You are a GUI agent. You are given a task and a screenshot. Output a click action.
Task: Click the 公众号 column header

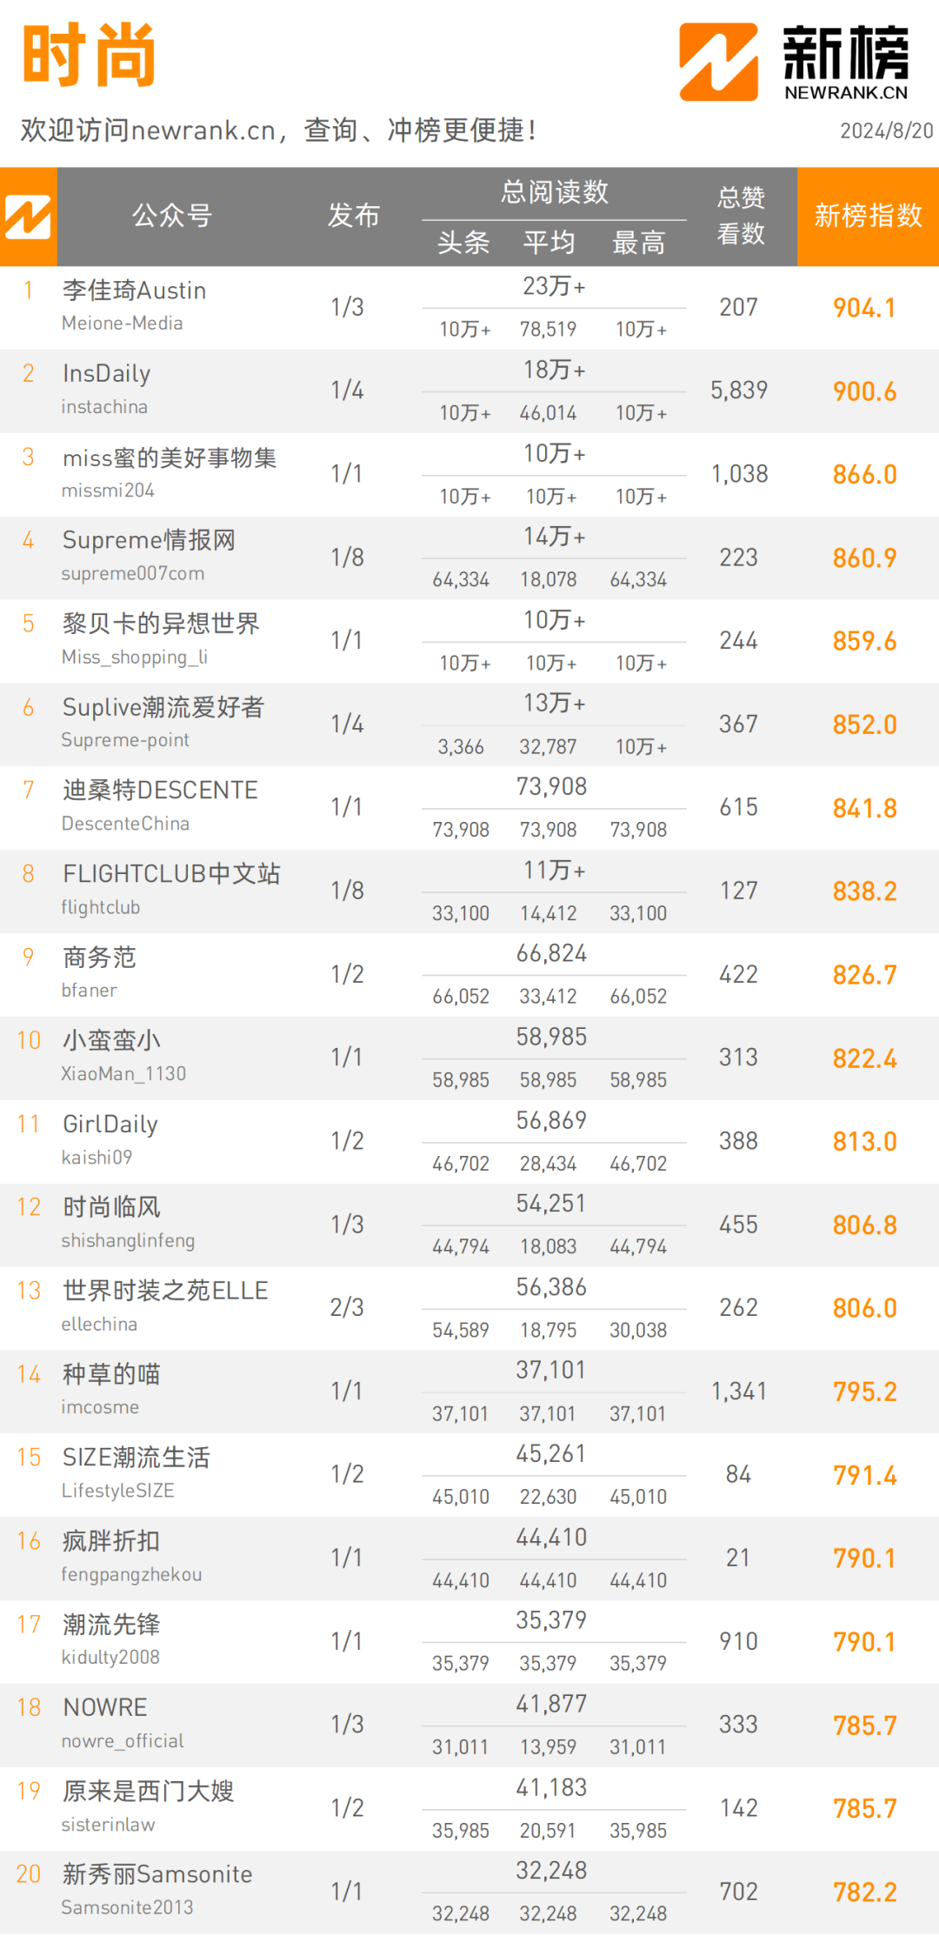point(172,215)
